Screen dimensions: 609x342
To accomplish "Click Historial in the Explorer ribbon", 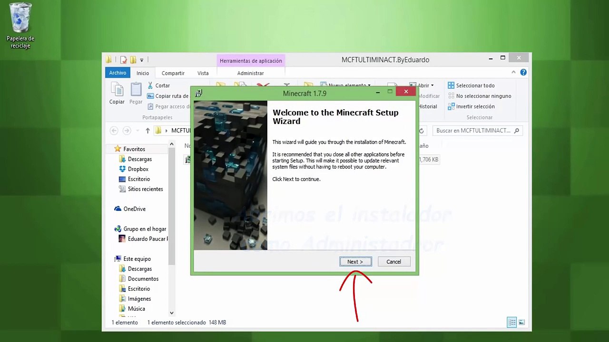I will 427,106.
